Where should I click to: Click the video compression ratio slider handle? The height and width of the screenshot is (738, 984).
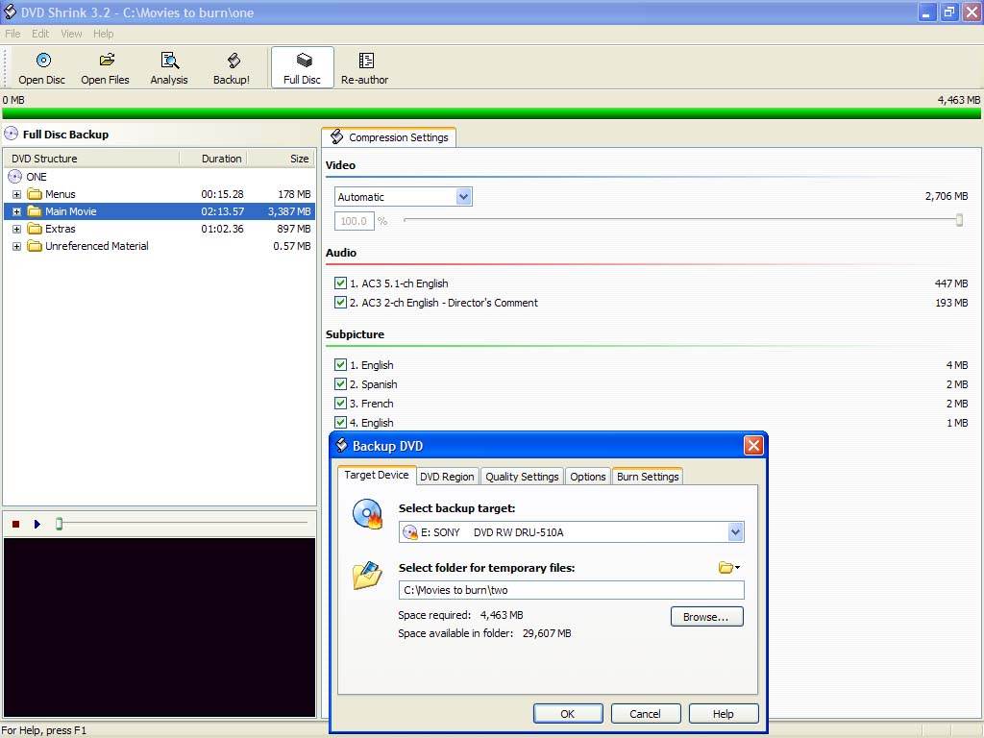(x=959, y=220)
